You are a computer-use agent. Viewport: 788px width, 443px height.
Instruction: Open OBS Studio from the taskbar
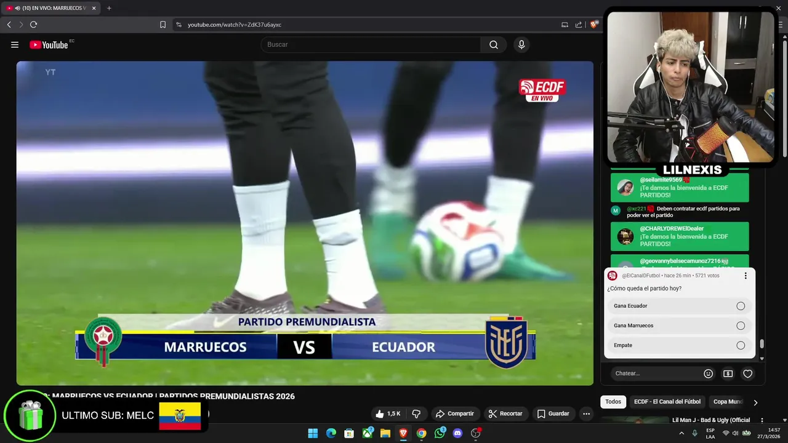[x=475, y=433]
